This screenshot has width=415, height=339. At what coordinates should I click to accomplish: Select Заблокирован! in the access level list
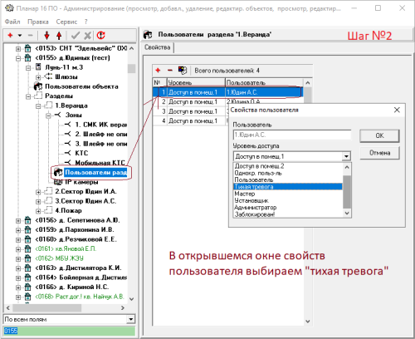288,214
